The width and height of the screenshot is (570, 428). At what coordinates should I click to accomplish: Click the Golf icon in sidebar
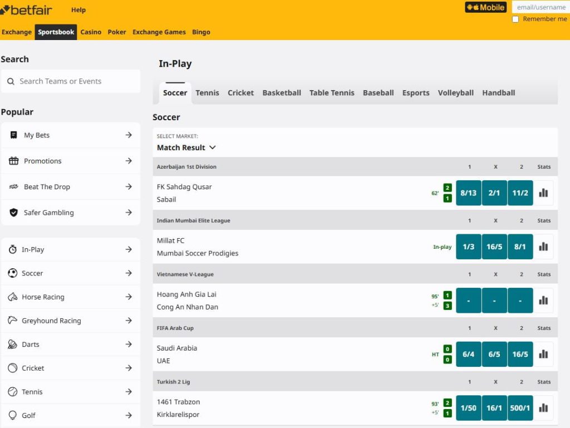(13, 415)
